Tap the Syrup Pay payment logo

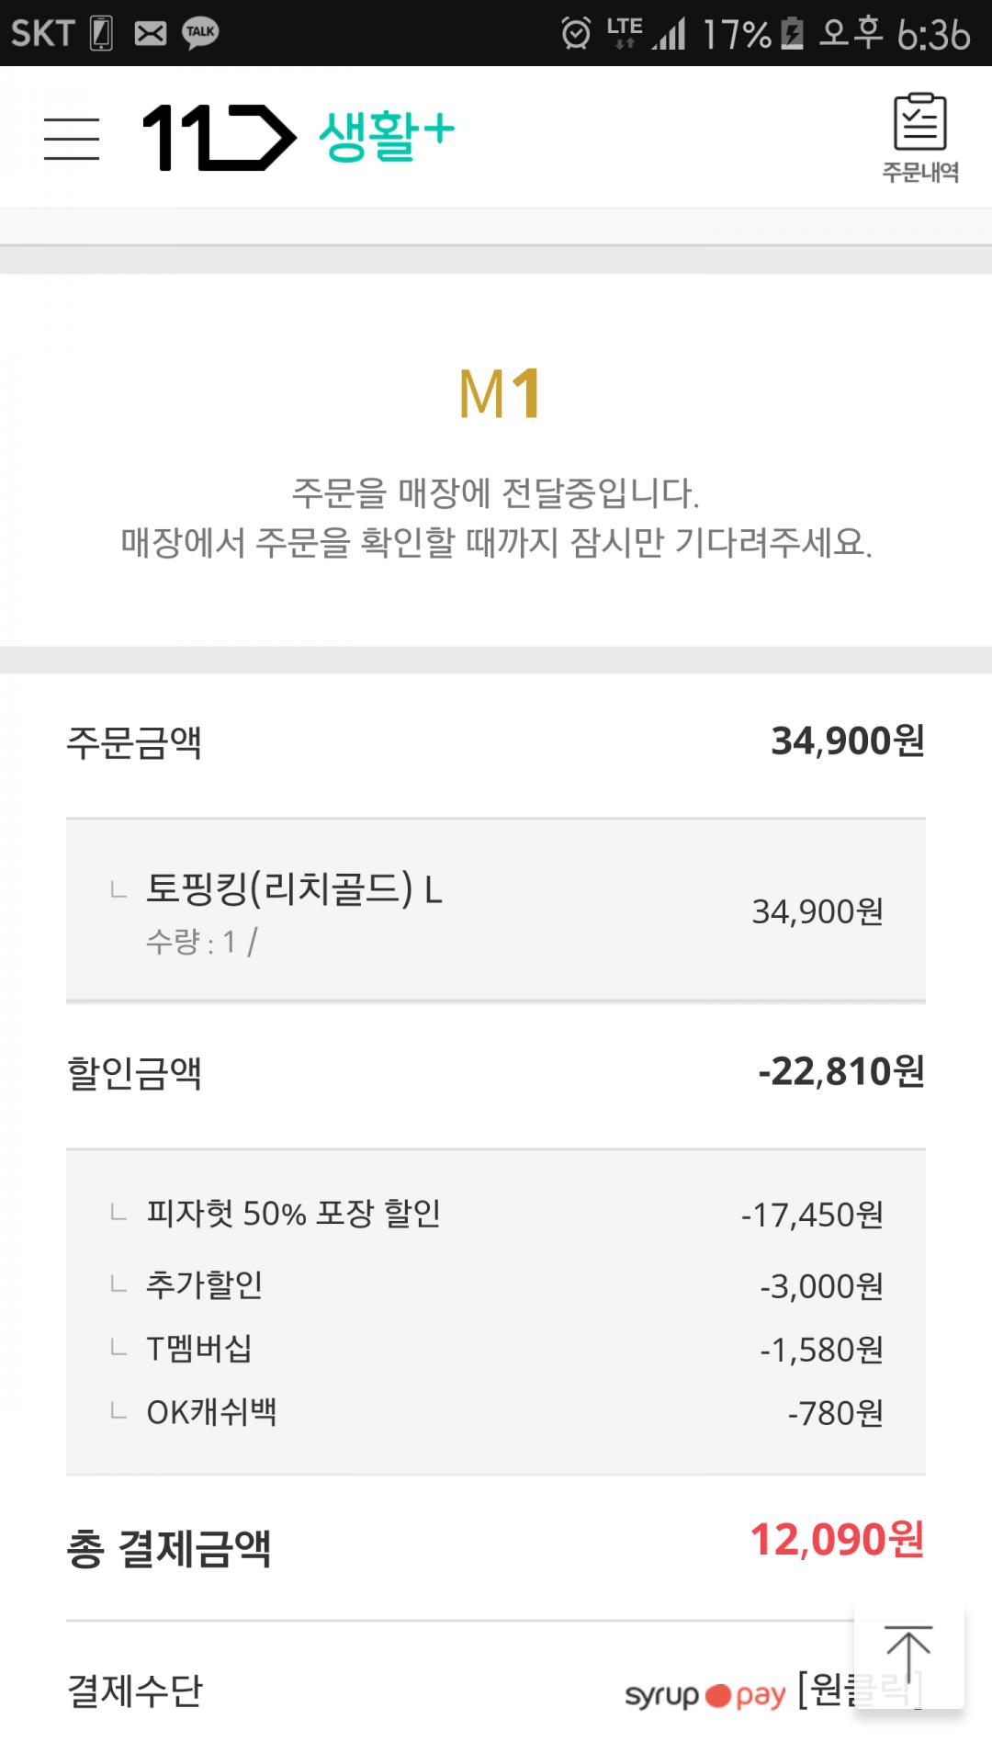(705, 1694)
